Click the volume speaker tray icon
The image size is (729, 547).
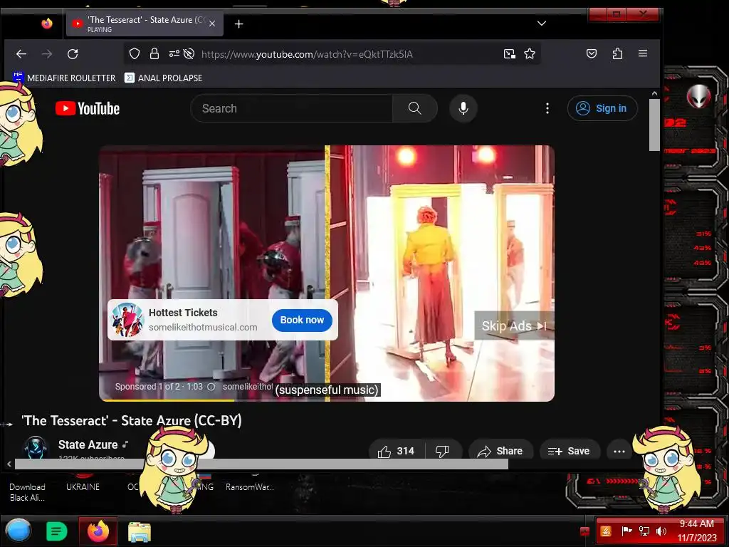point(661,531)
